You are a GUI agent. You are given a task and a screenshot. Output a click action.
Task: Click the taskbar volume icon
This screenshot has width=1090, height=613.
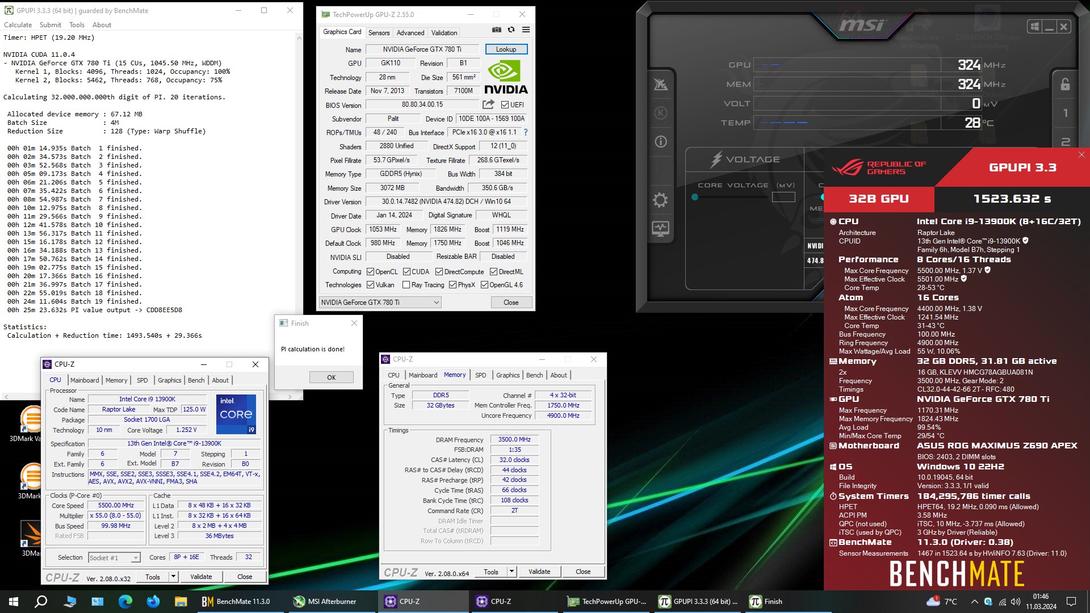pos(1016,602)
